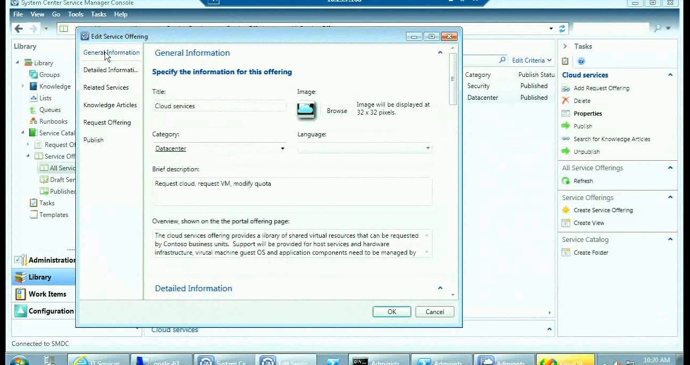Click the Create Folder task
The height and width of the screenshot is (365, 690).
591,253
